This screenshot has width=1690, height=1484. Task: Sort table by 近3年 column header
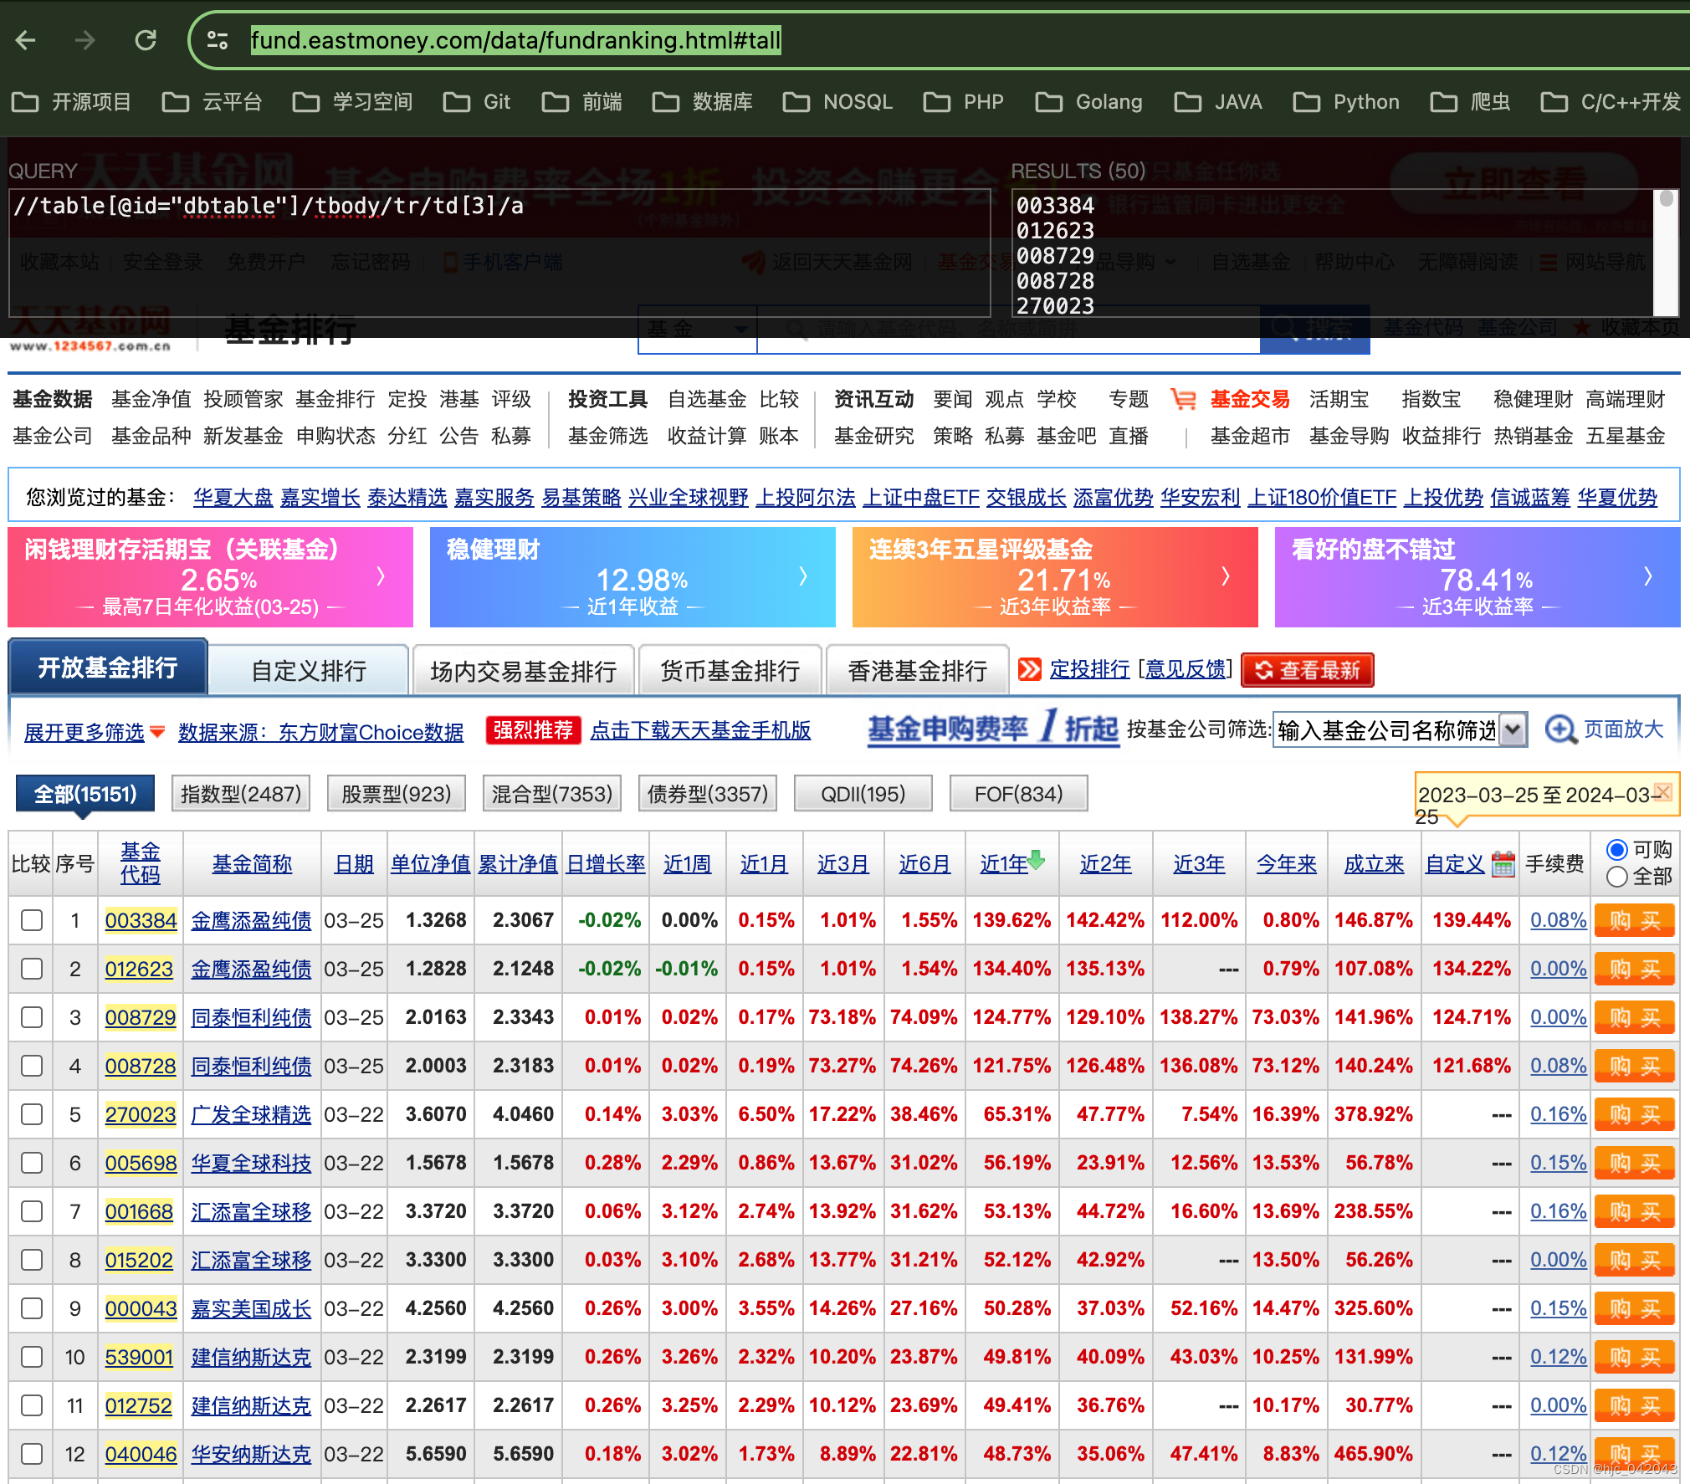1198,863
